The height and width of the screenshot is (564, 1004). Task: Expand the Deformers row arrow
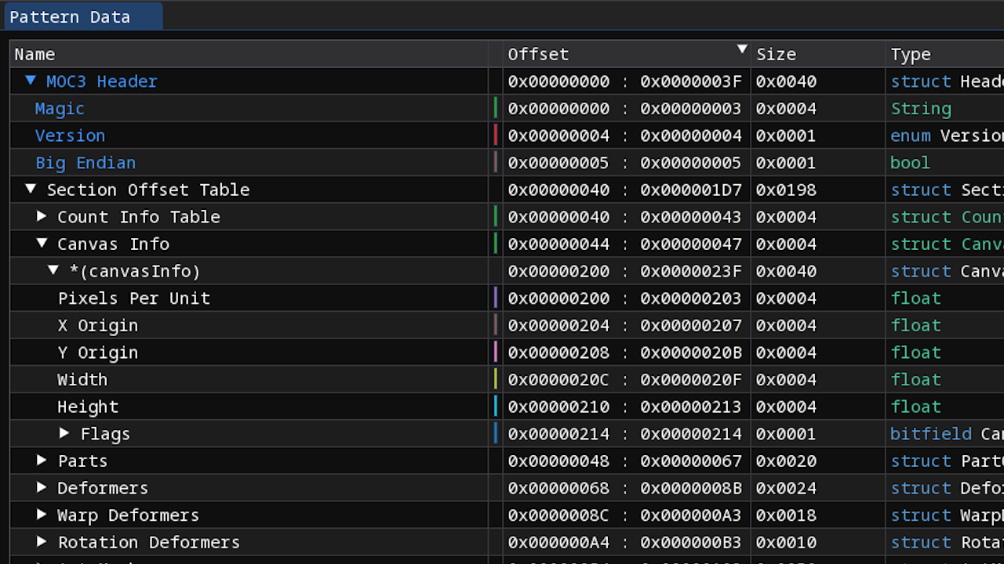[x=42, y=487]
